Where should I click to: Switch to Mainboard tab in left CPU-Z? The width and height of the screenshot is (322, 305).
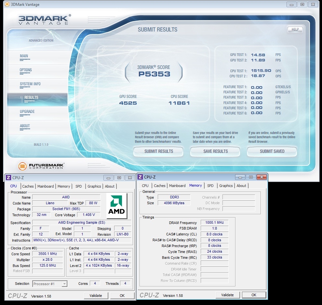(x=46, y=186)
